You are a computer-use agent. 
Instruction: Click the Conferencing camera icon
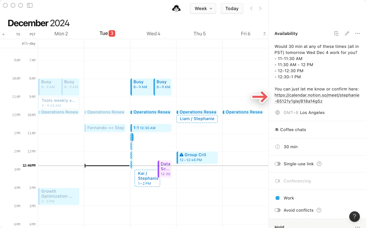coord(277,181)
